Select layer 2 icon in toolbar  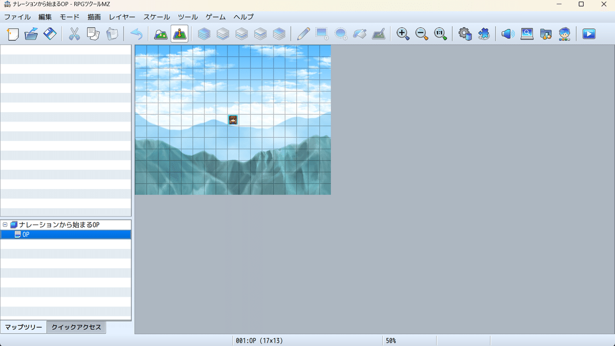tap(241, 34)
